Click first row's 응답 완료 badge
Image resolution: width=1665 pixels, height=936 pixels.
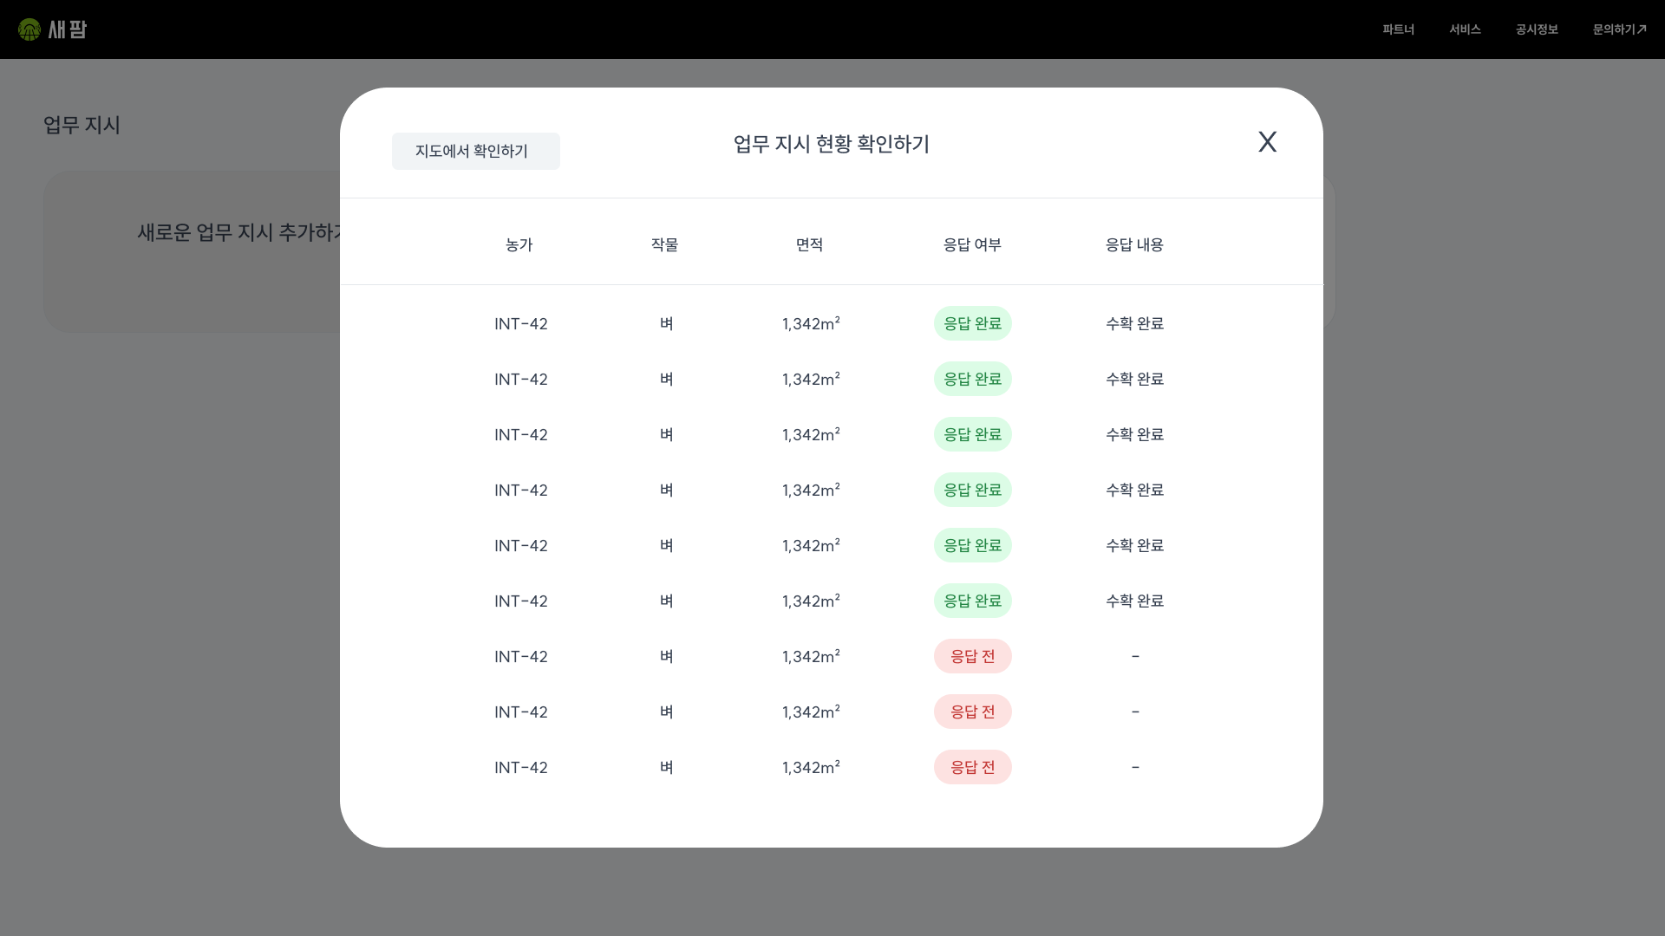[x=972, y=323]
